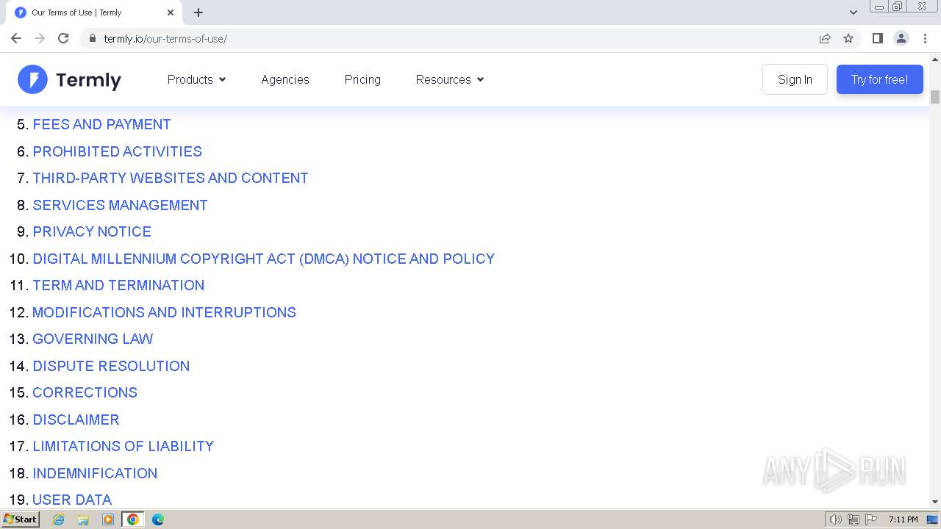Open File Explorer from taskbar
This screenshot has height=529, width=941.
pyautogui.click(x=83, y=519)
